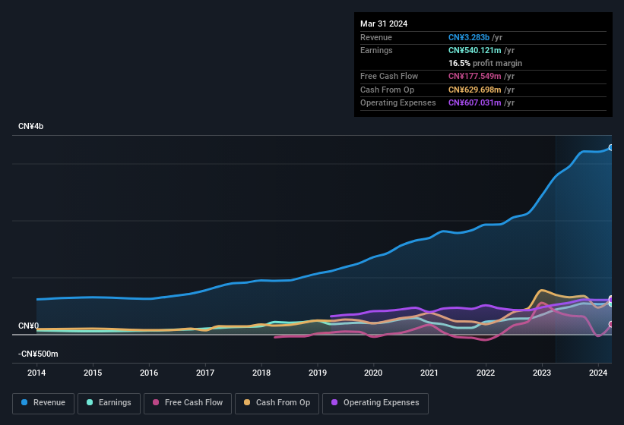The width and height of the screenshot is (624, 425).
Task: Click the Earnings row label in tooltip
Action: click(x=376, y=50)
